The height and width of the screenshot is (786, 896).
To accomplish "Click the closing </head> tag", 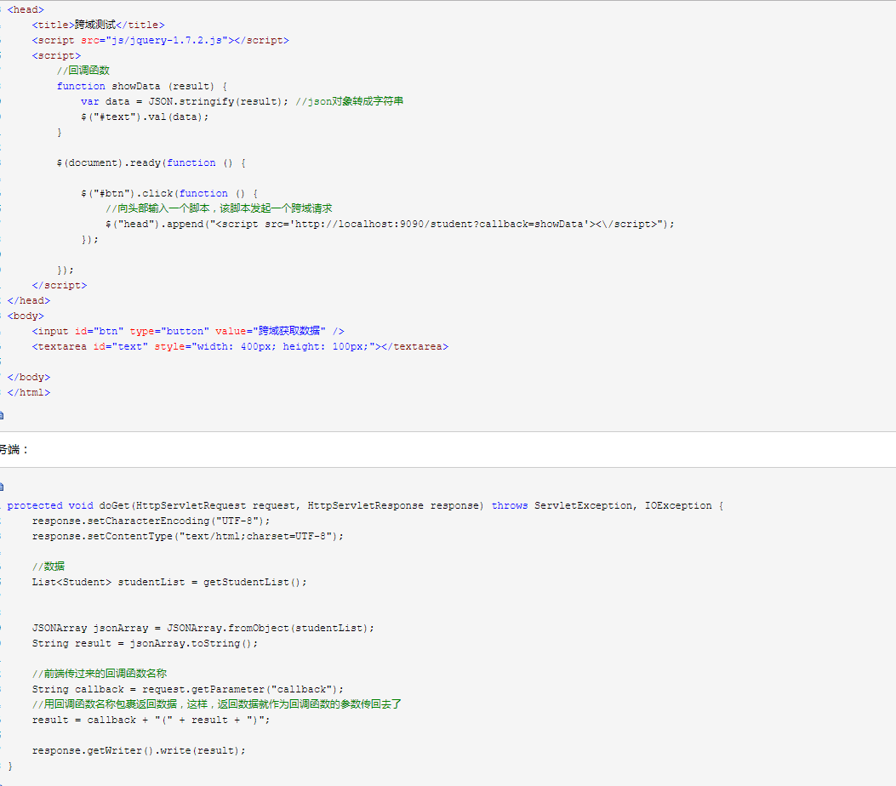I will (x=29, y=300).
